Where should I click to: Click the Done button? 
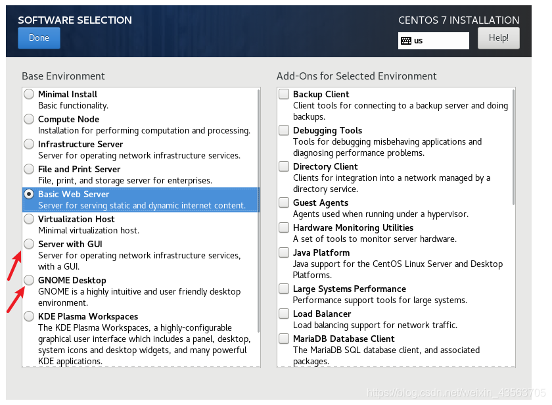tap(39, 38)
